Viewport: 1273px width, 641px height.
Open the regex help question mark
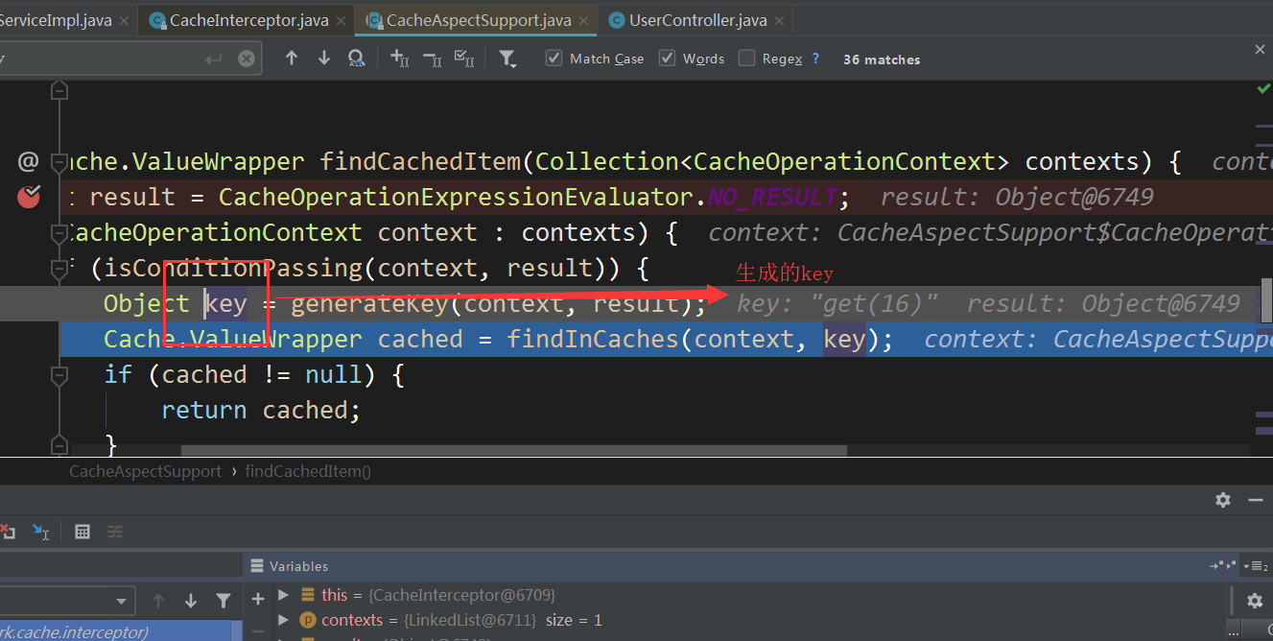pyautogui.click(x=815, y=59)
